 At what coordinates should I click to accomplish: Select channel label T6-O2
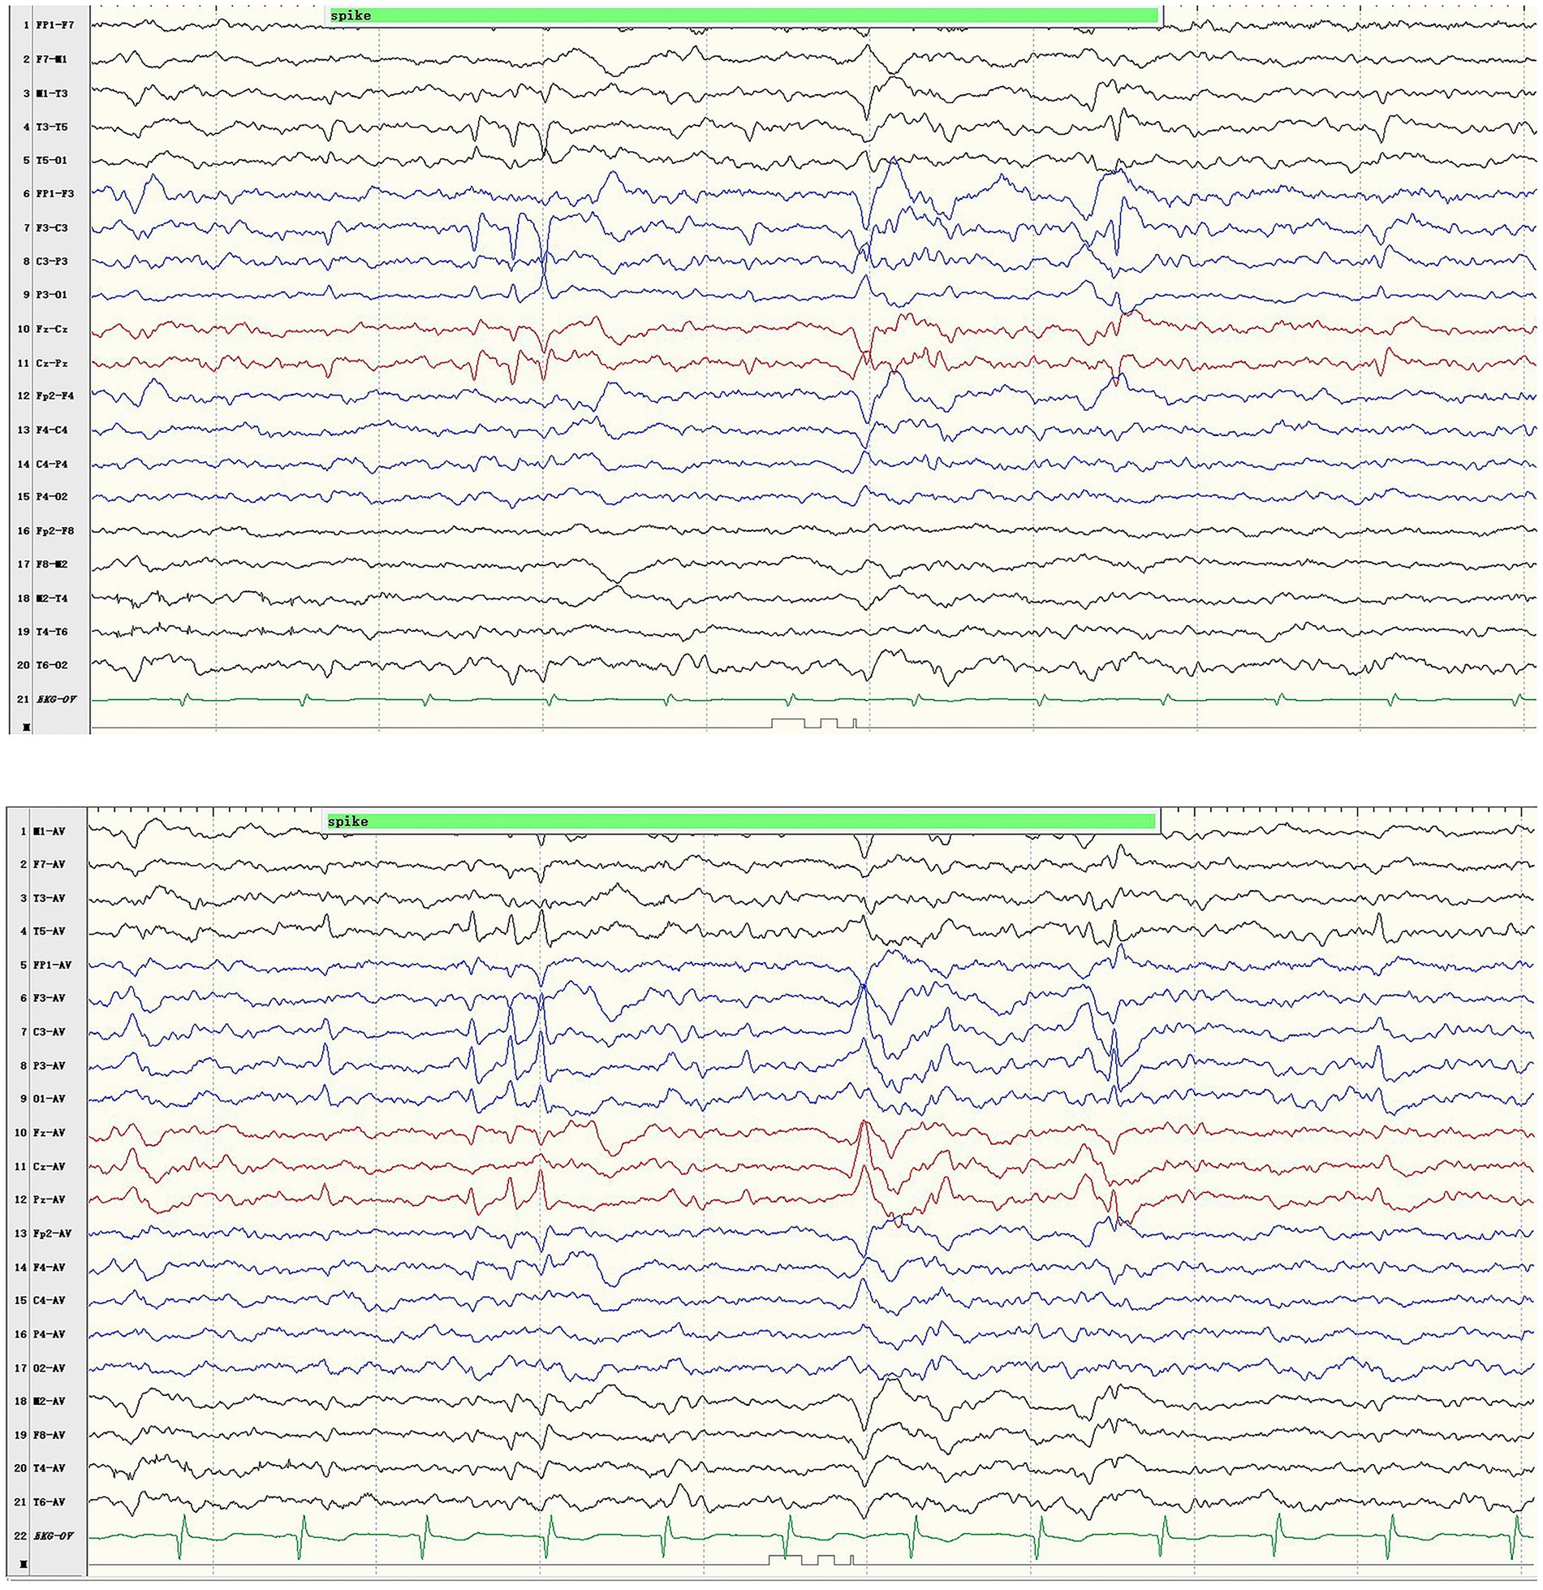pos(52,665)
